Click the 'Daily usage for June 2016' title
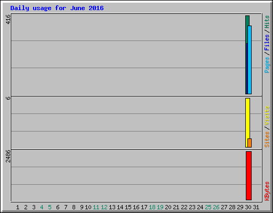The height and width of the screenshot is (213, 273). [x=57, y=8]
